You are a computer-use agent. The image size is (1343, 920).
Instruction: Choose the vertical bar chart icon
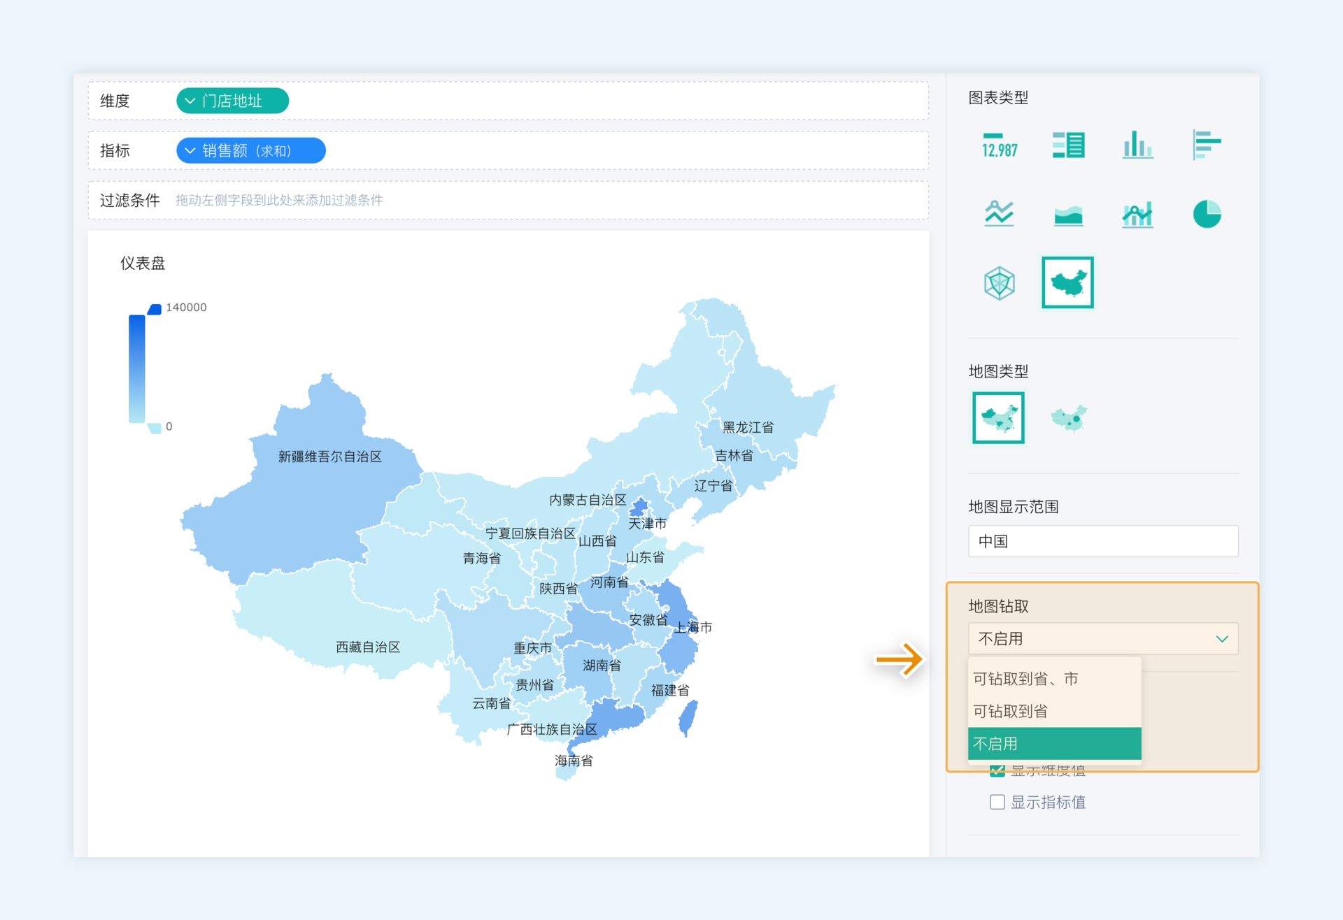tap(1137, 145)
